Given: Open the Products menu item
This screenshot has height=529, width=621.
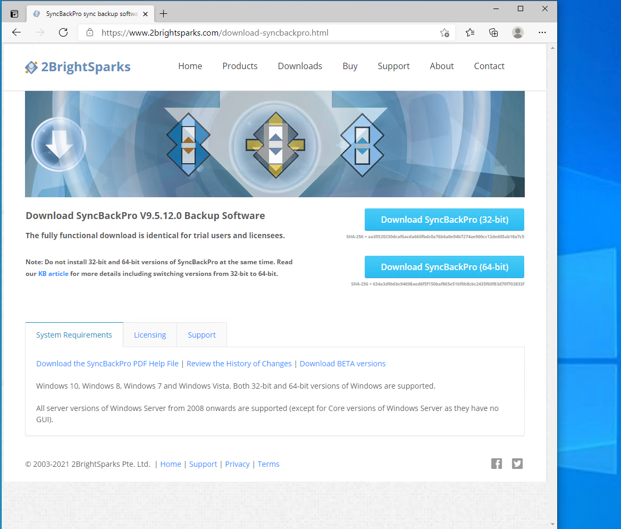Looking at the screenshot, I should click(240, 66).
